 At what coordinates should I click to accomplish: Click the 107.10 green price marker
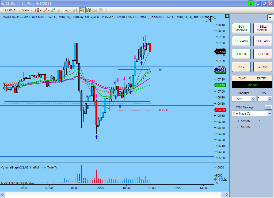[x=220, y=85]
